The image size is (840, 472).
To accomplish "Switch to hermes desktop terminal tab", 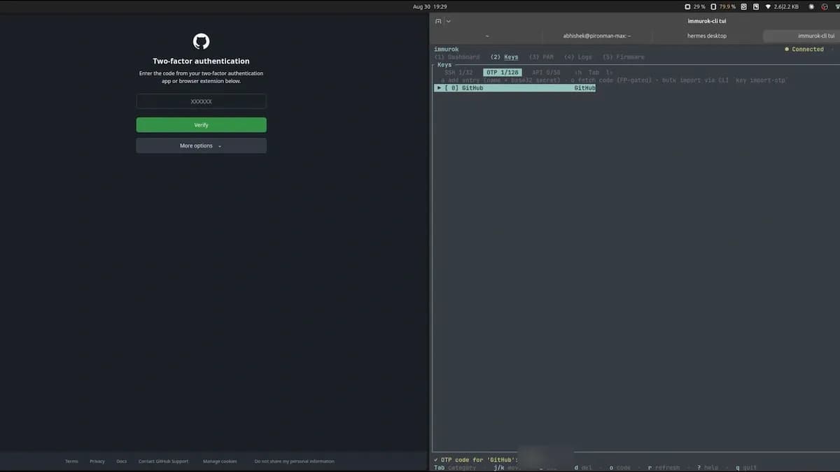I will point(707,36).
